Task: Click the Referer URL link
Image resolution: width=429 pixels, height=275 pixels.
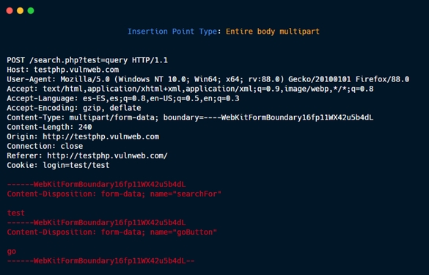Action: click(x=107, y=156)
